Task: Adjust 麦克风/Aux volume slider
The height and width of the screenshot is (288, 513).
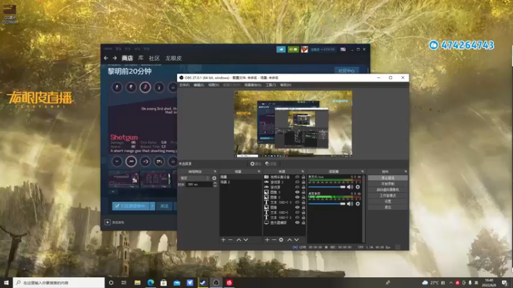Action: [x=326, y=187]
